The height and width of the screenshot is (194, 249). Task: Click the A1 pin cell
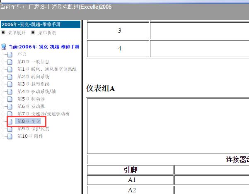pyautogui.click(x=130, y=180)
